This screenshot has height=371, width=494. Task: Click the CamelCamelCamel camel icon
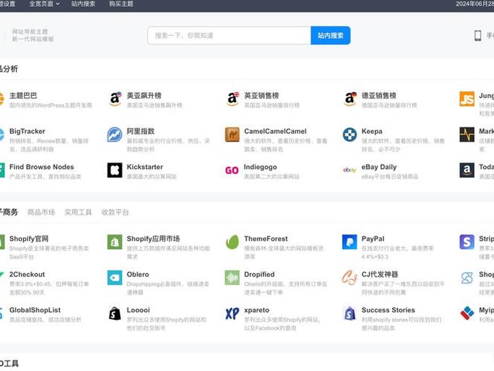pos(232,135)
